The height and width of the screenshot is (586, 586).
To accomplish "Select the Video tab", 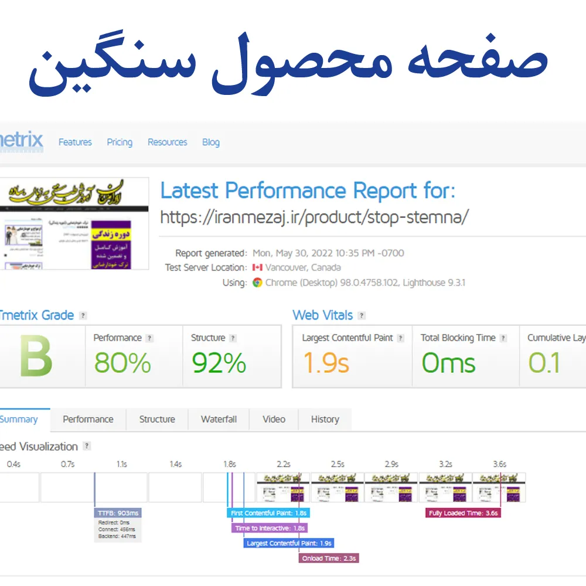I will pyautogui.click(x=274, y=420).
